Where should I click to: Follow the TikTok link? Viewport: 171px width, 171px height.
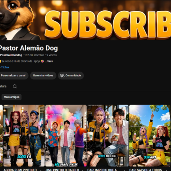5,67
